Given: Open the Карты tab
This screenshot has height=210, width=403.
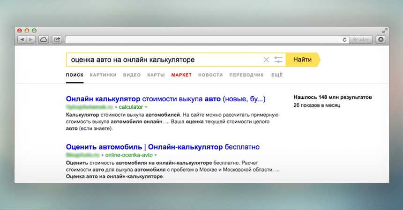Looking at the screenshot, I should pos(156,75).
